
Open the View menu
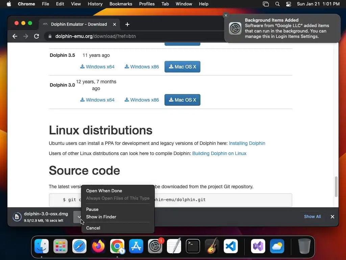[76, 4]
